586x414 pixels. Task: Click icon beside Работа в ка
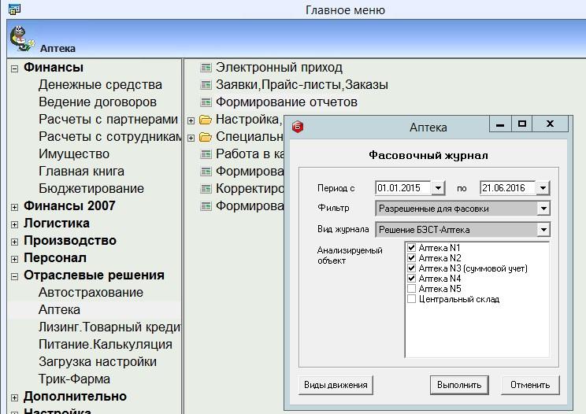(206, 153)
